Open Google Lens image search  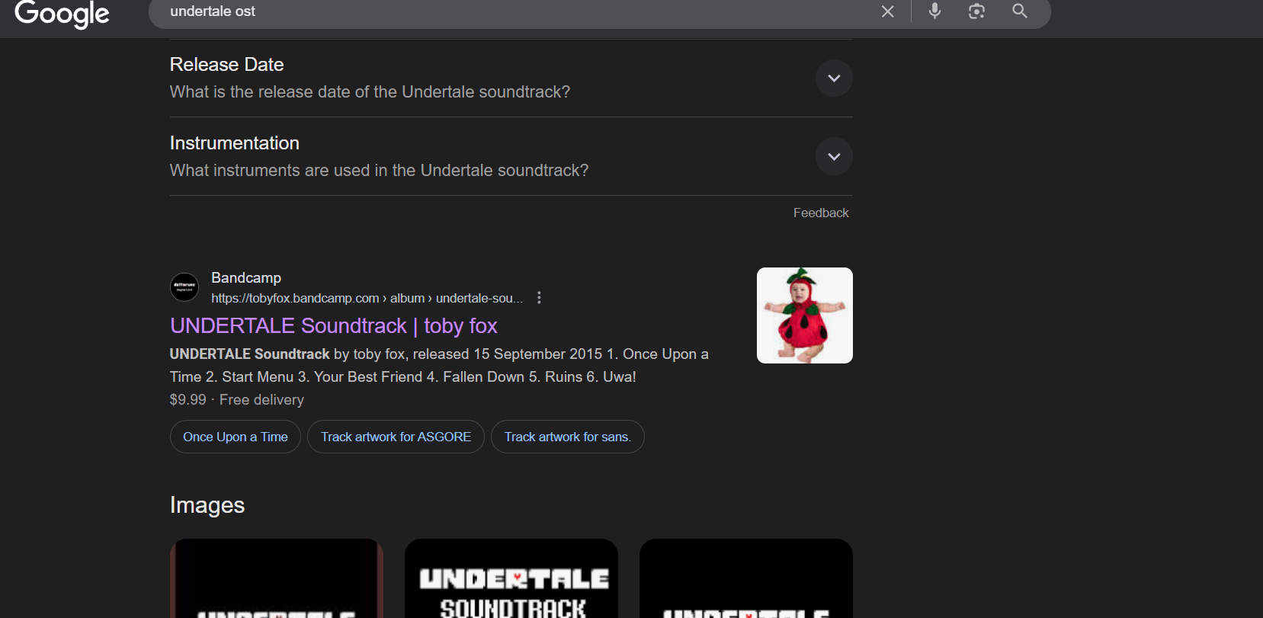(x=976, y=11)
